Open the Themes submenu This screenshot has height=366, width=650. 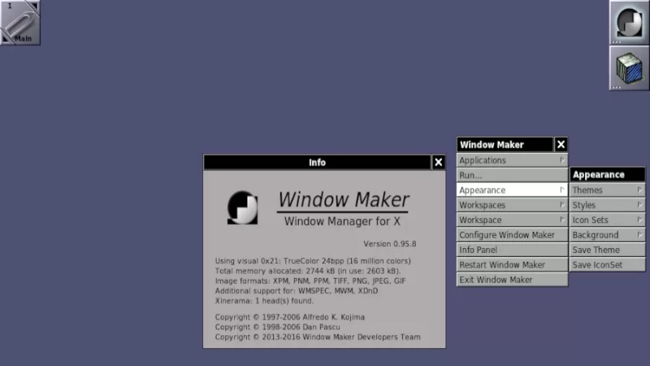tap(607, 190)
